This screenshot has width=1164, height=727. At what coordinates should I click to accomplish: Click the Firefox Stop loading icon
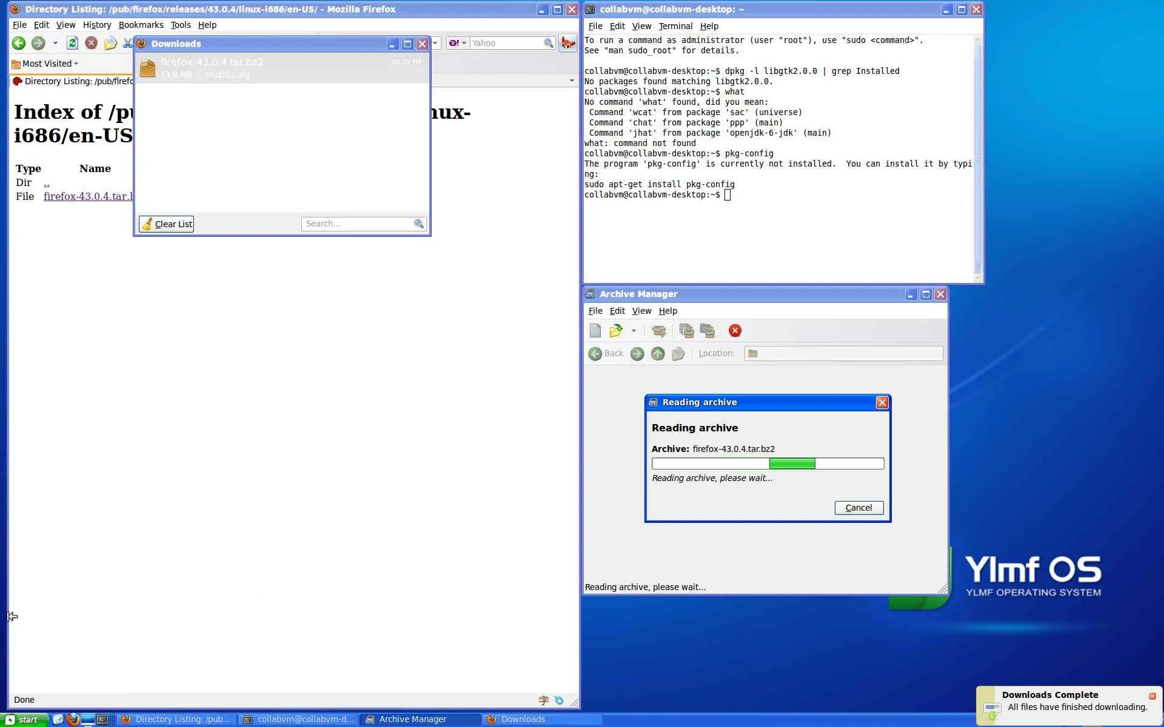click(91, 43)
